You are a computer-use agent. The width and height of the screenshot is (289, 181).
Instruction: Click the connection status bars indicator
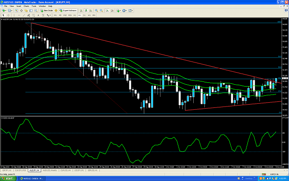coord(264,174)
